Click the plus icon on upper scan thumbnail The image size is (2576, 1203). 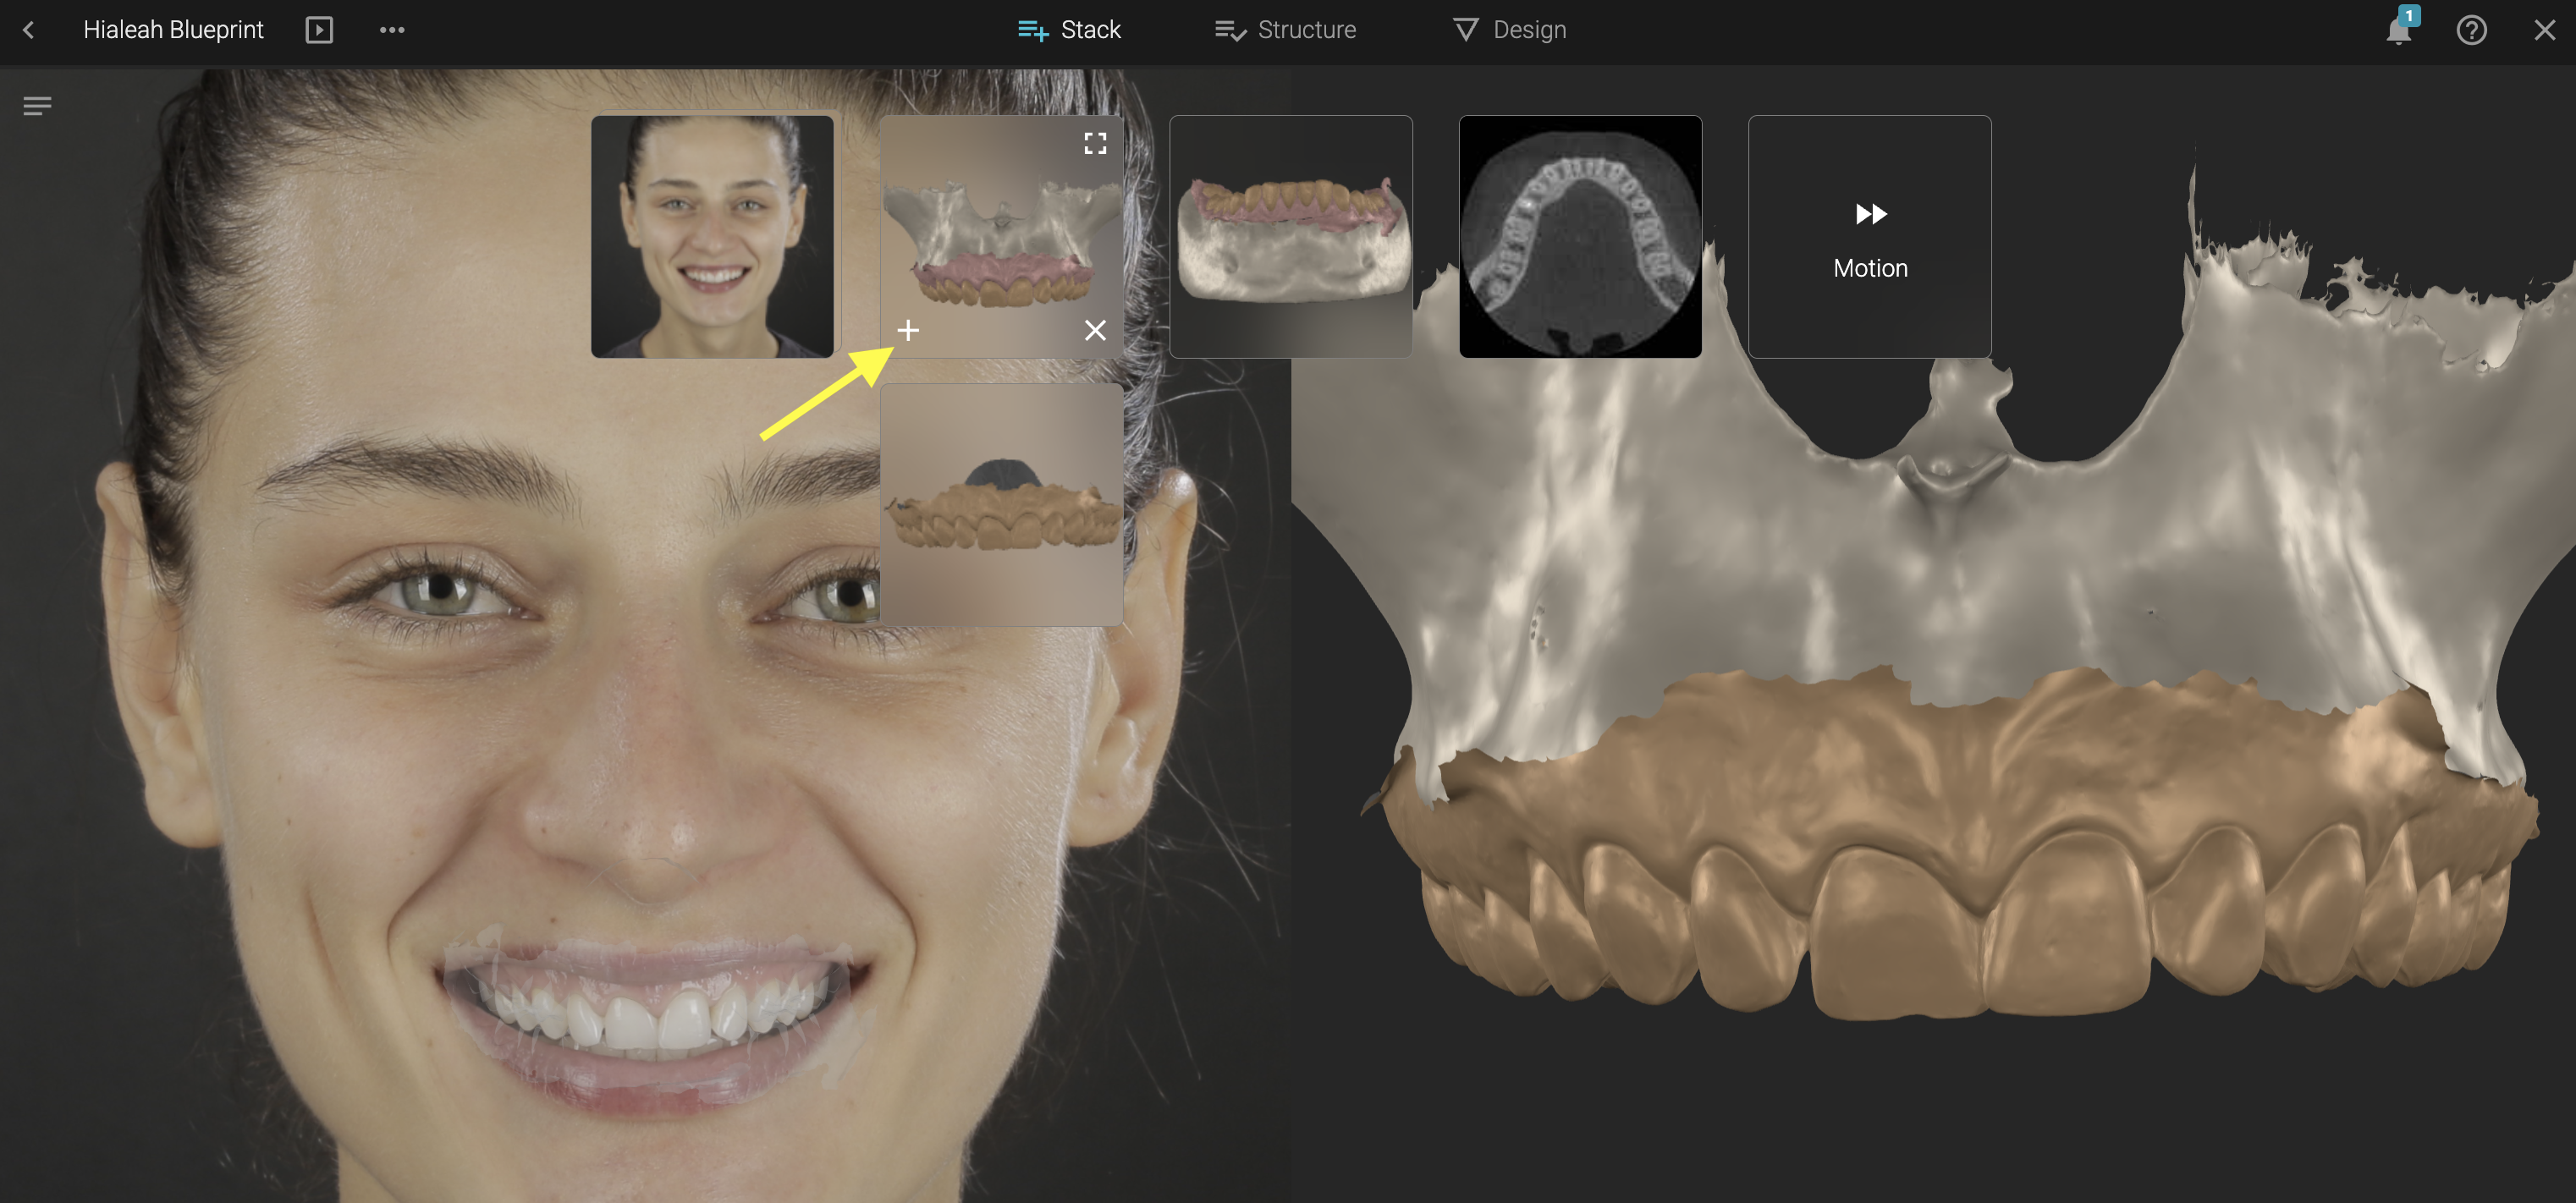[x=907, y=330]
